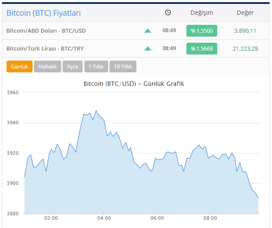Click green up arrow in BTC/TRY row
The height and width of the screenshot is (228, 272).
pyautogui.click(x=148, y=48)
